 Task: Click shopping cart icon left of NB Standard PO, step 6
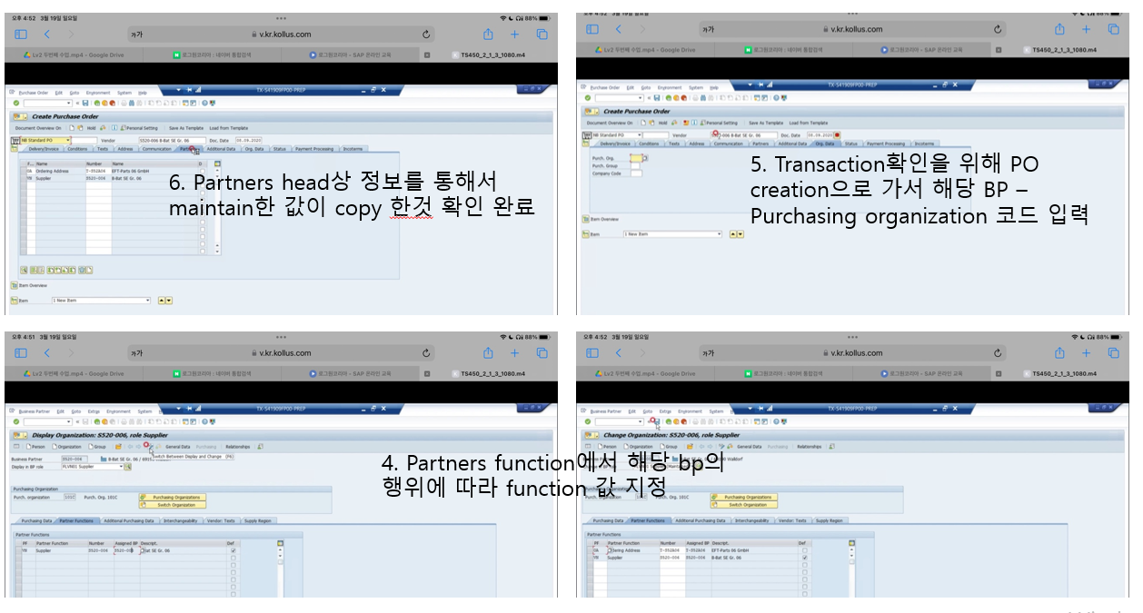point(14,141)
